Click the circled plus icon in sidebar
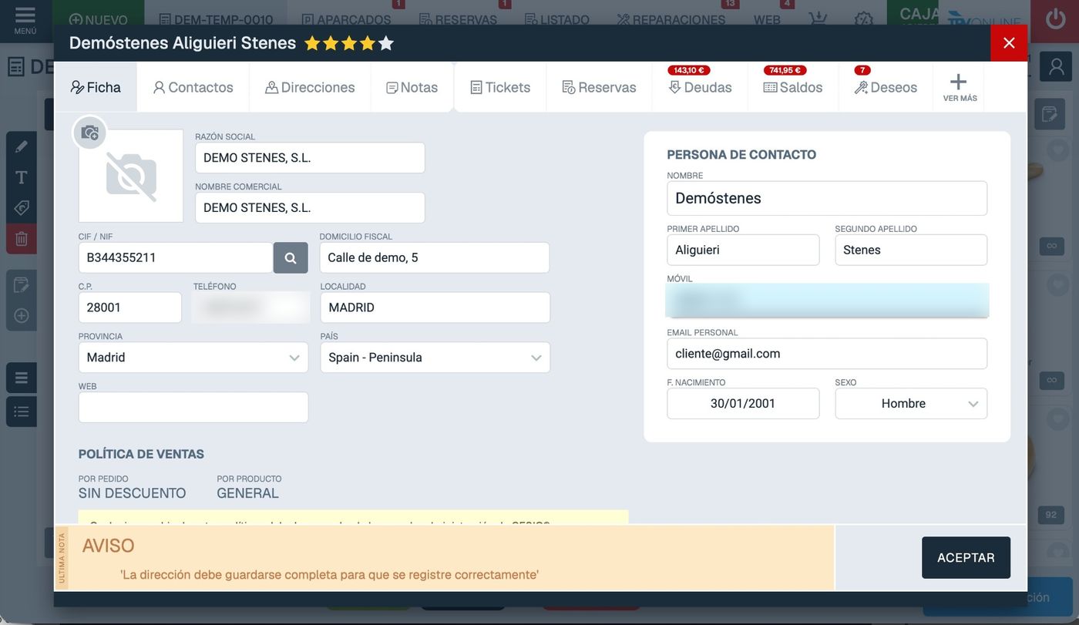1079x625 pixels. (22, 316)
